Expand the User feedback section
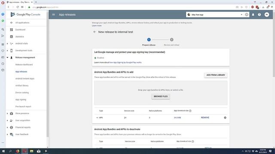This screenshot has height=154, width=275. (x=7, y=134)
